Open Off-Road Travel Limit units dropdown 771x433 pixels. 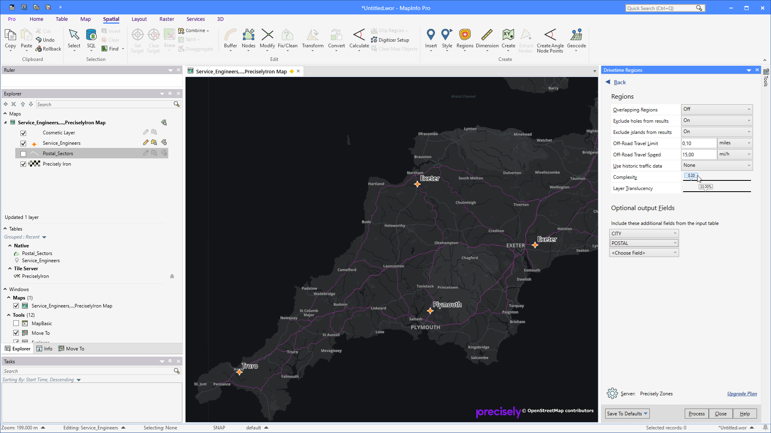click(x=735, y=143)
